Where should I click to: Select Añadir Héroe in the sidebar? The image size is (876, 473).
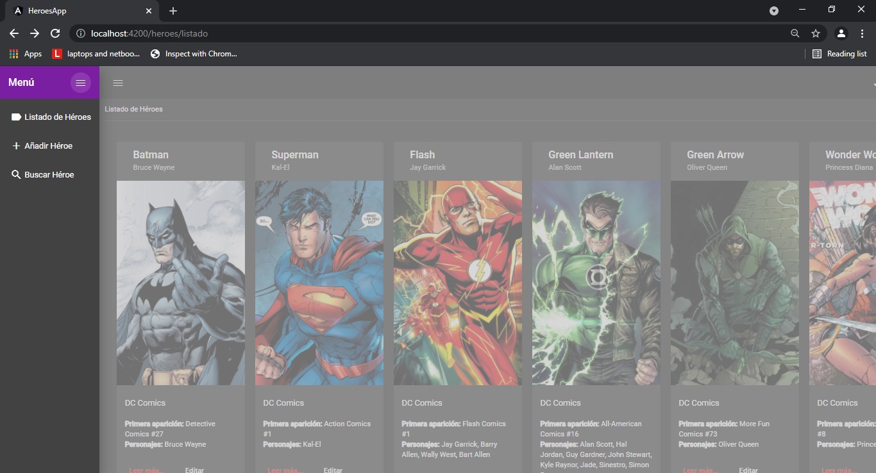(50, 146)
